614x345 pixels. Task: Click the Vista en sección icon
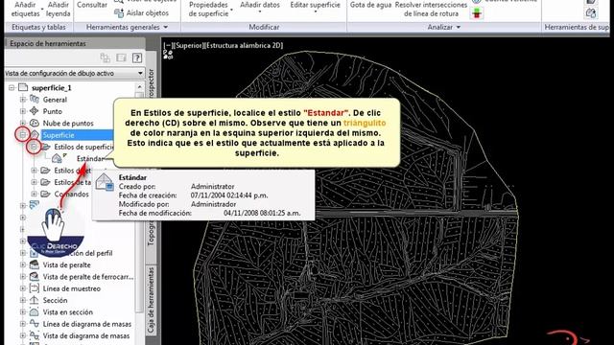click(x=35, y=311)
